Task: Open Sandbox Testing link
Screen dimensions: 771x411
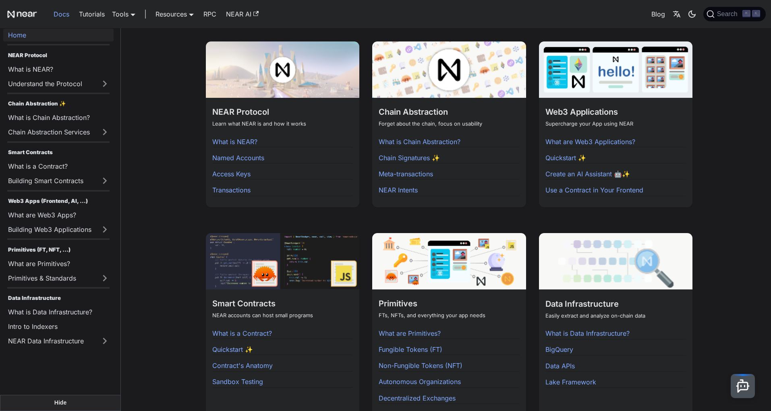Action: [237, 382]
